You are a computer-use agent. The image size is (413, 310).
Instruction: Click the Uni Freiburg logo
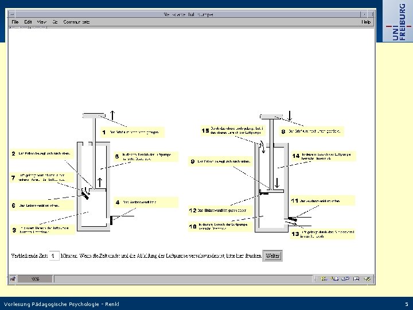point(397,21)
